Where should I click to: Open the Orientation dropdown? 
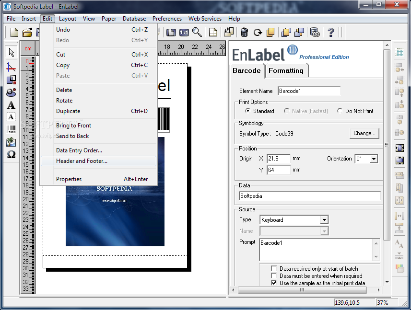(374, 159)
